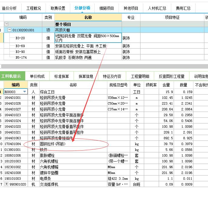Click 含量 column header
This screenshot has width=208, height=198.
pyautogui.click(x=166, y=85)
